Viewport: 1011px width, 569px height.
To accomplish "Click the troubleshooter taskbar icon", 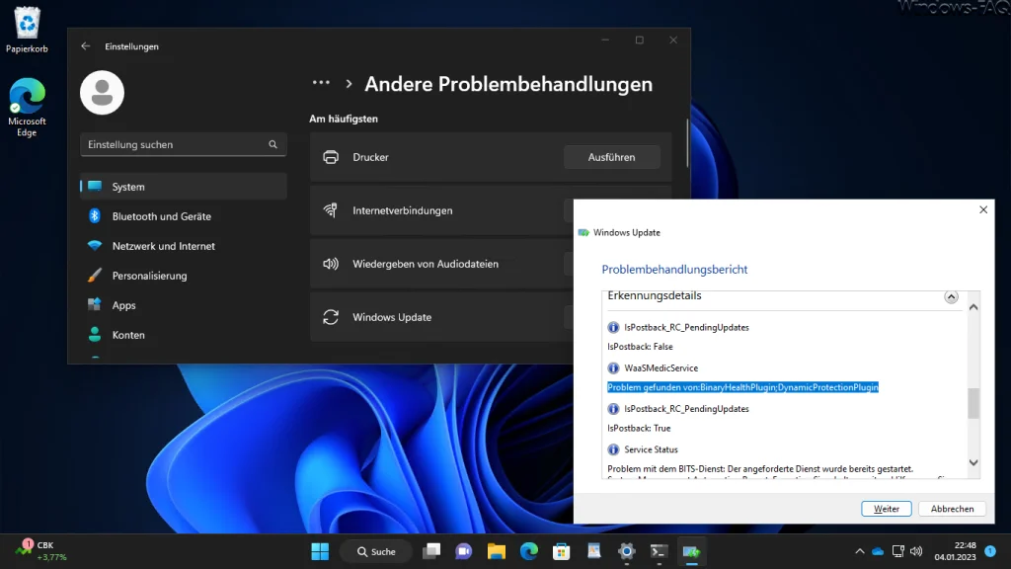I will point(691,551).
